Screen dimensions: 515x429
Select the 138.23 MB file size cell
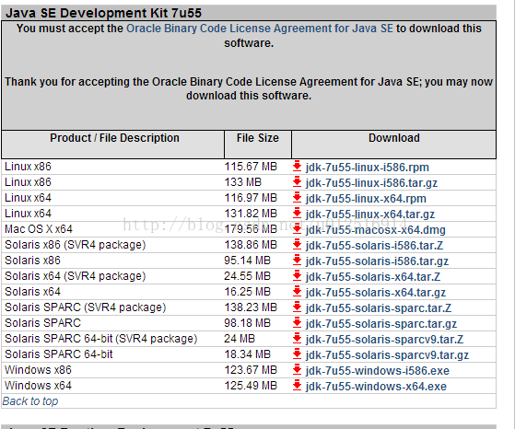pyautogui.click(x=251, y=307)
